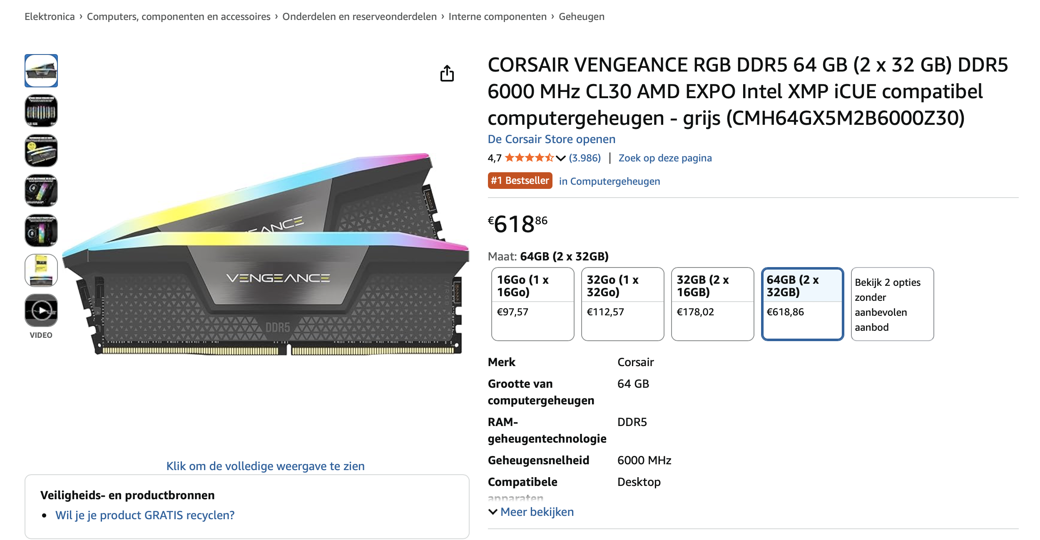Screen dimensions: 1040x540
Task: Open Bekijk 2 opties zonder aanbevolen aanbod
Action: [892, 304]
